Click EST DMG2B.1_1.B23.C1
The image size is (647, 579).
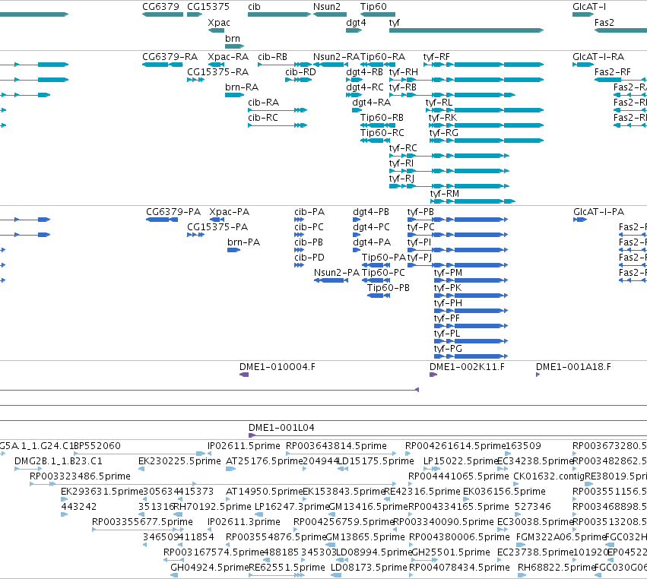[28, 469]
